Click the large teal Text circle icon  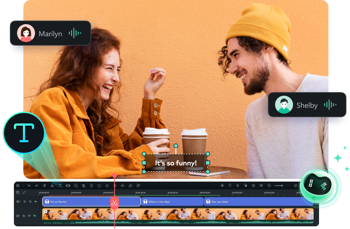click(x=23, y=133)
